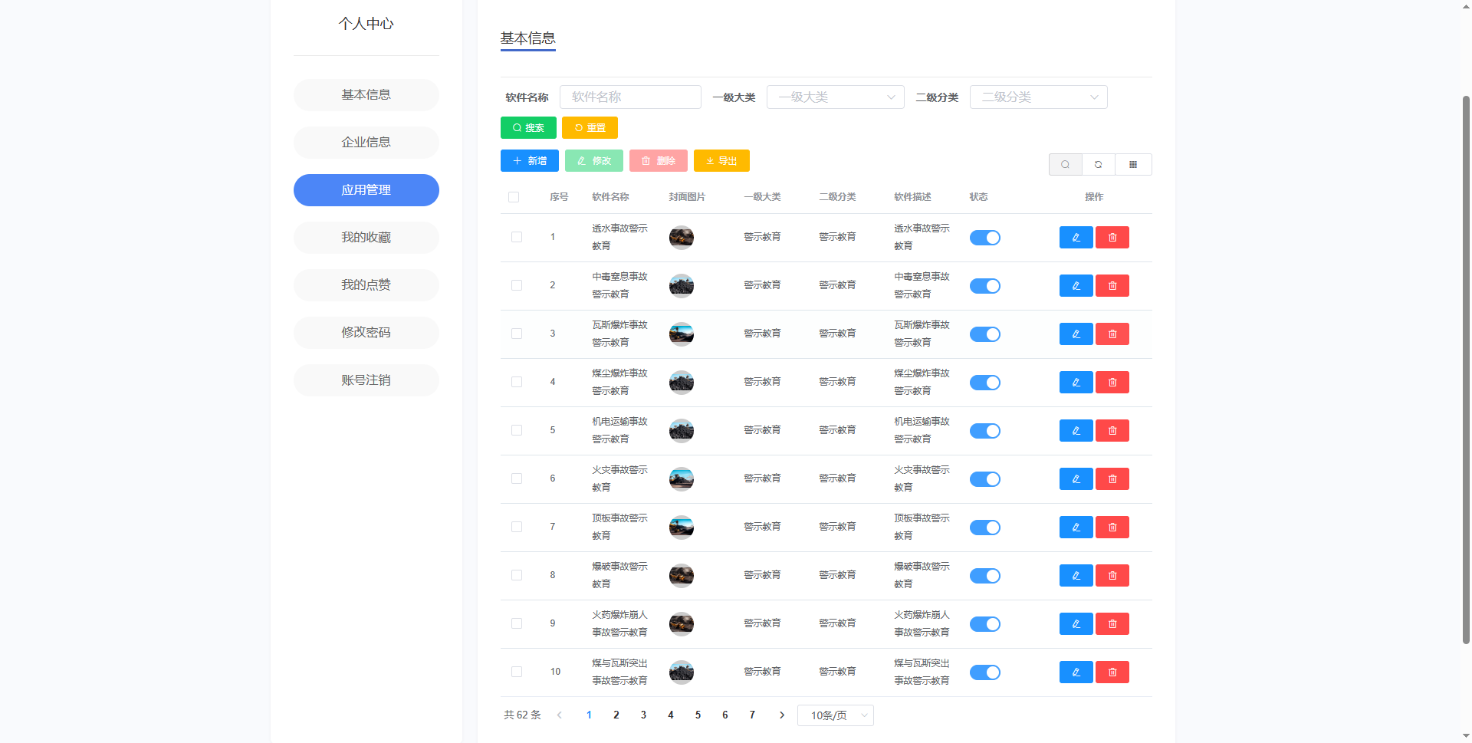Click the green 搜索 button
1472x743 pixels.
pos(528,128)
